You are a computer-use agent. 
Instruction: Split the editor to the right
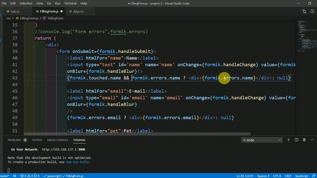click(x=313, y=11)
